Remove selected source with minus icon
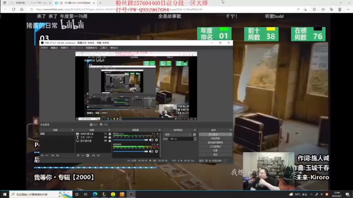 click(x=83, y=155)
